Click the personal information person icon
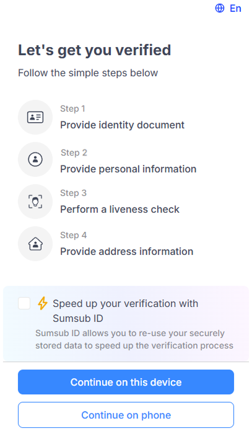This screenshot has height=431, width=252. [x=35, y=159]
